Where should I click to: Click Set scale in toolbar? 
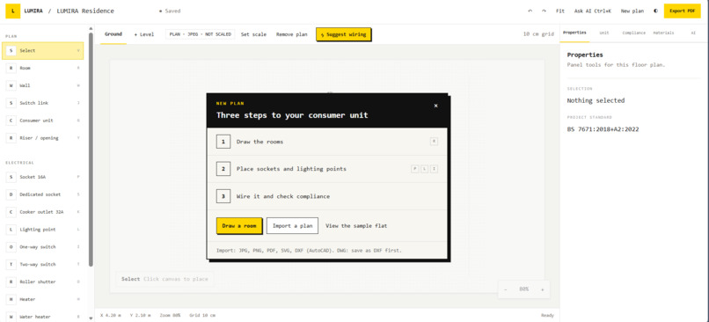click(253, 34)
